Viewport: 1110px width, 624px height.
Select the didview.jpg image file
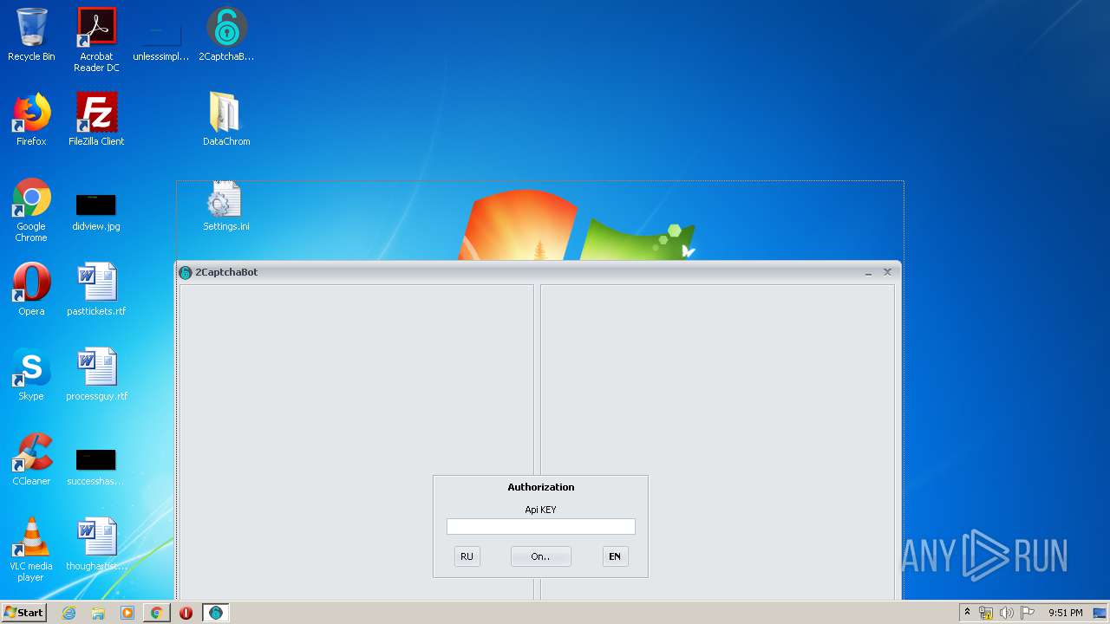click(x=96, y=211)
